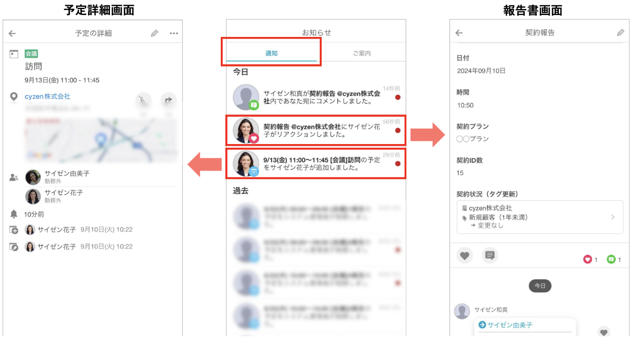Click the calendar icon beside 会議 tag
Image resolution: width=634 pixels, height=351 pixels.
14,54
